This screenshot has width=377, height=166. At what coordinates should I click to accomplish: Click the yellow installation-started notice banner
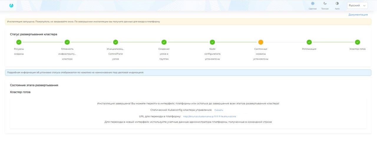[x=188, y=21]
